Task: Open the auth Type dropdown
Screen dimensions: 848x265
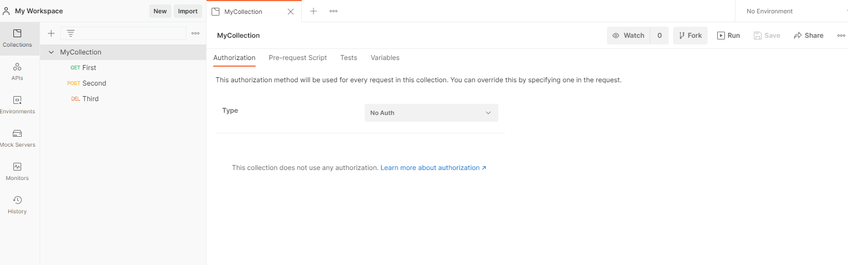Action: [x=431, y=113]
